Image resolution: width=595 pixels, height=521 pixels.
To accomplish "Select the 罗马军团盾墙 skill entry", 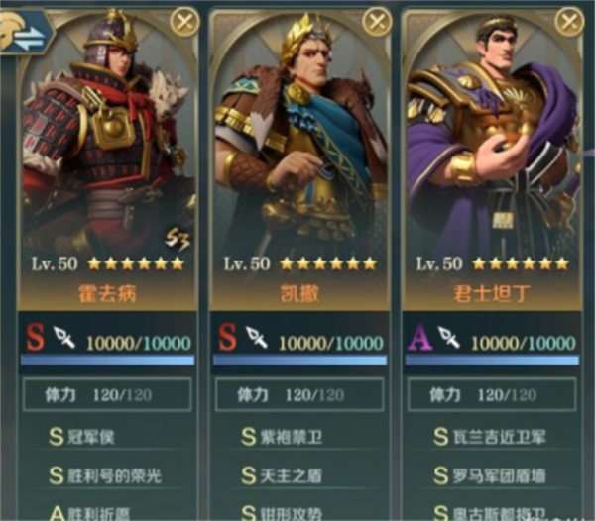I will click(x=490, y=475).
